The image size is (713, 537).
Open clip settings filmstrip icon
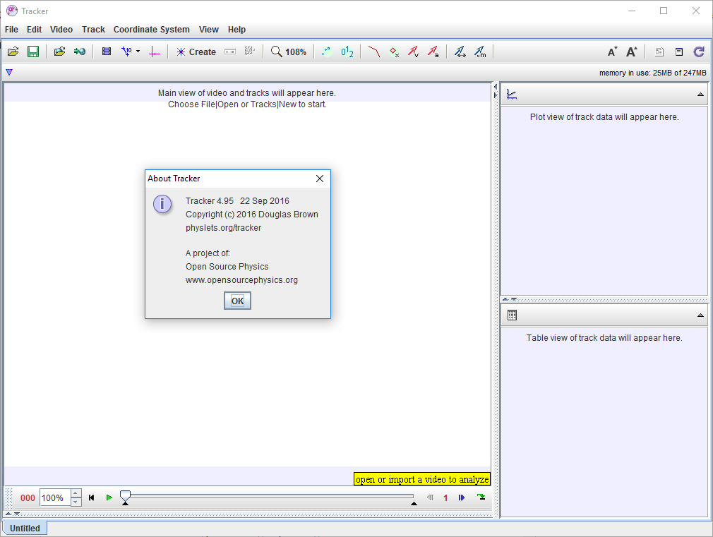pos(107,52)
